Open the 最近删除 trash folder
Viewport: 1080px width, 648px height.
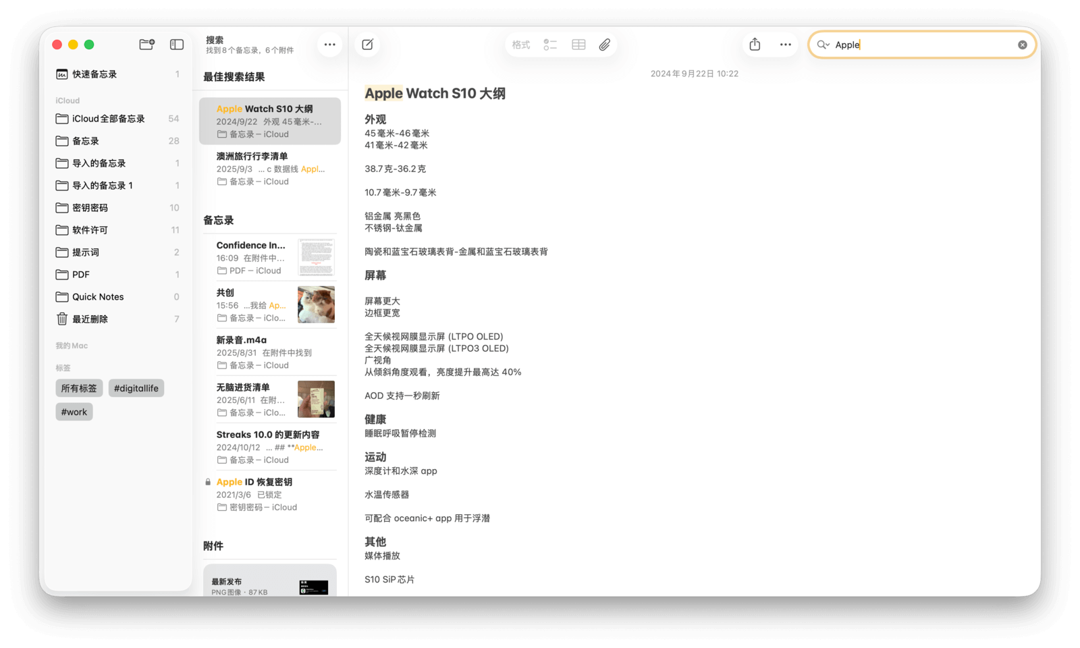coord(90,319)
